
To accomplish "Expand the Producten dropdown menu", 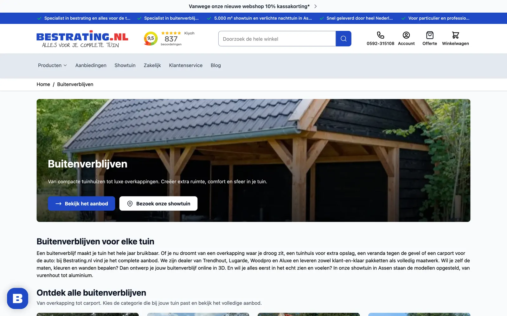I will tap(52, 65).
